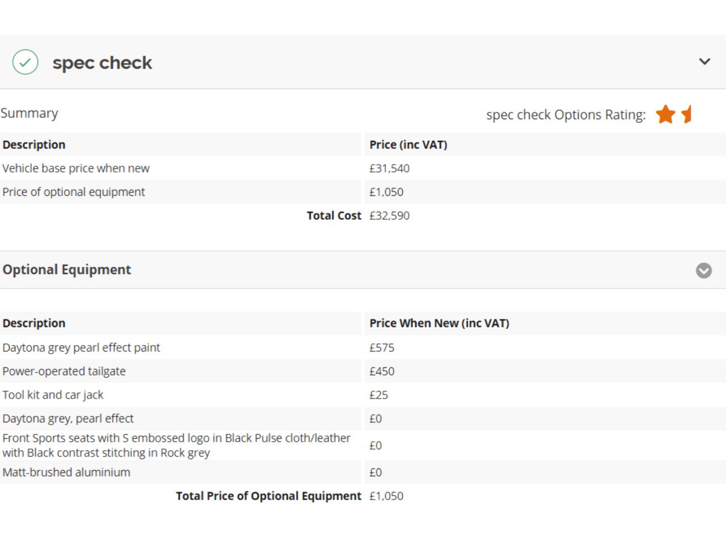Click the Total Cost value £32,590
The image size is (726, 545).
(x=389, y=216)
